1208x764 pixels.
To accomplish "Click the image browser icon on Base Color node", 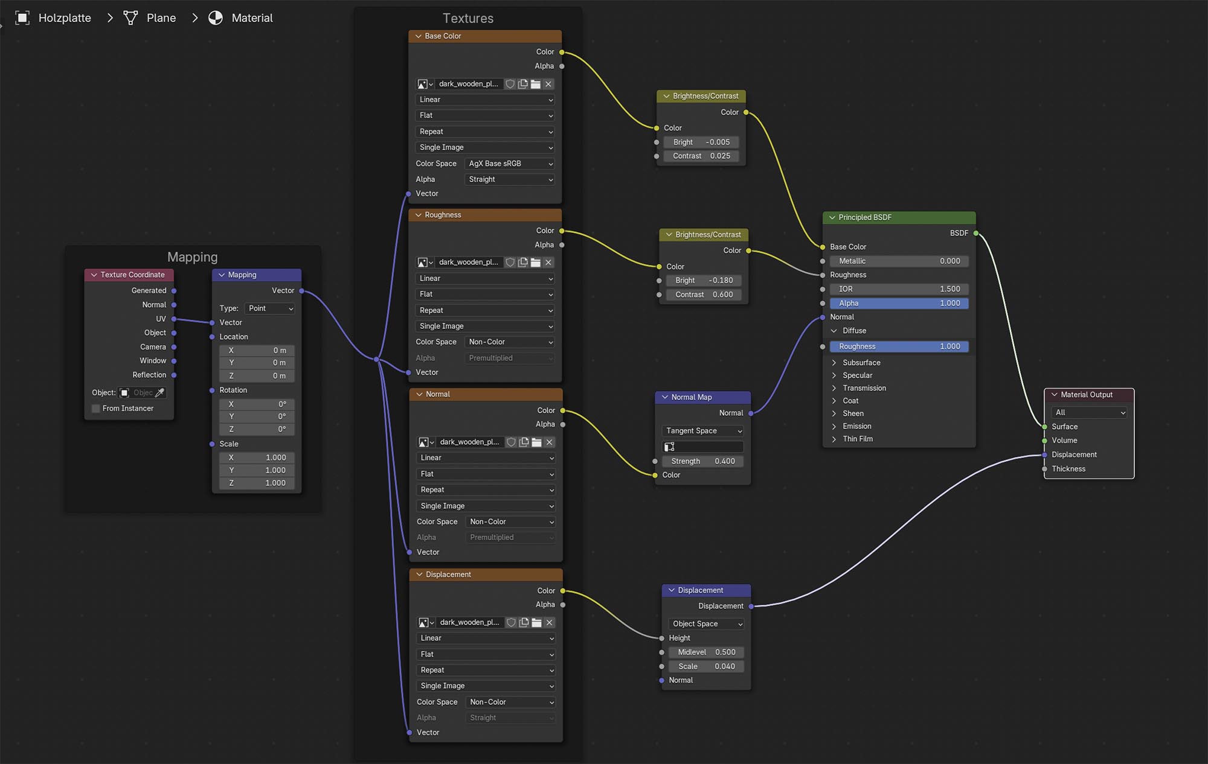I will (422, 84).
